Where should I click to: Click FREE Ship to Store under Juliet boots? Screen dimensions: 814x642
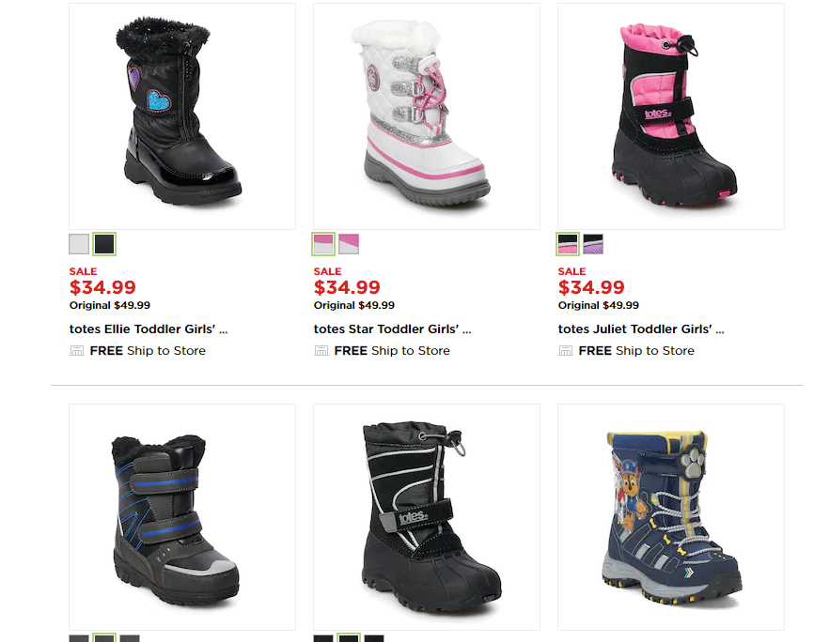point(636,351)
